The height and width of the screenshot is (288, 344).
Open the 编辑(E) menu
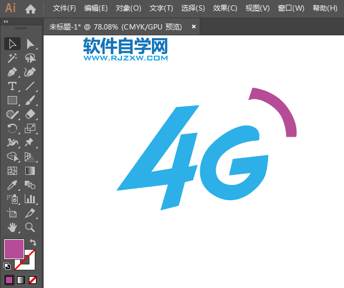96,9
